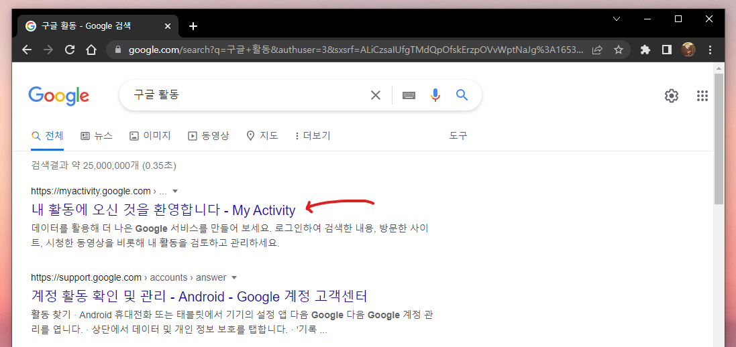Screen dimensions: 736x347
Task: Open the 내 활동에 오신 것을 환영합니다 result
Action: tap(163, 210)
